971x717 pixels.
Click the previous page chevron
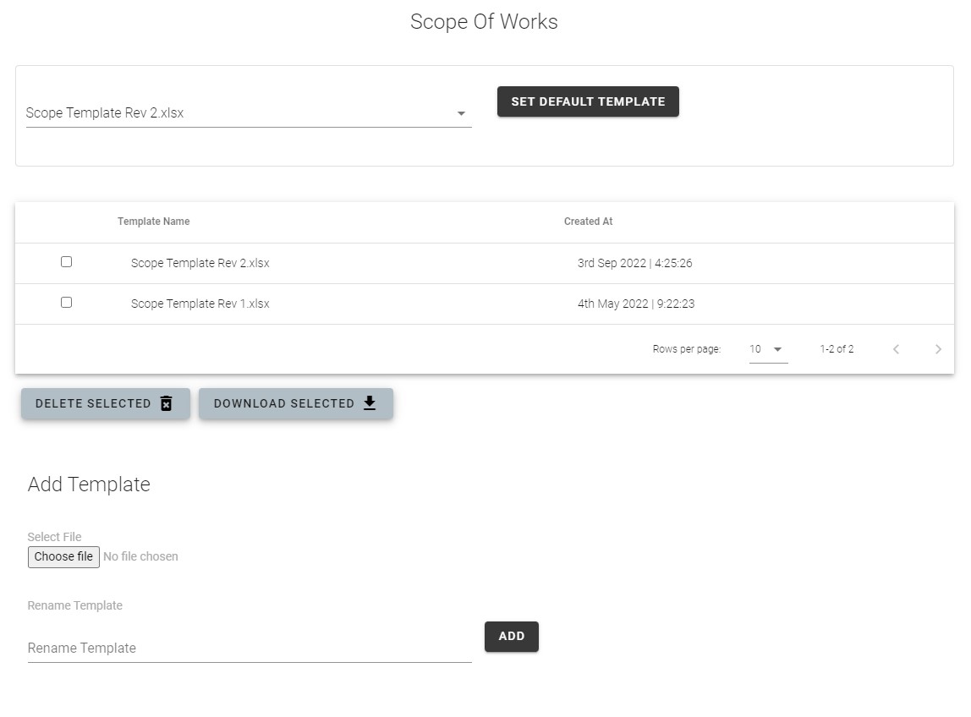(x=896, y=348)
